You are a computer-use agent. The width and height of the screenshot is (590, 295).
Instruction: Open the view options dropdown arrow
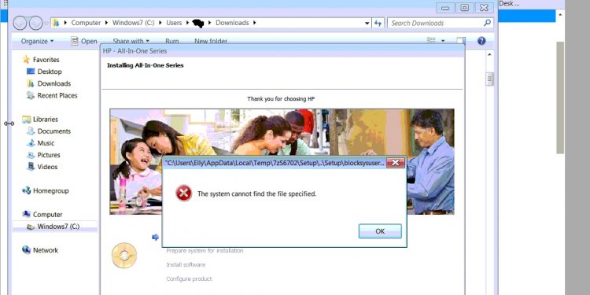point(443,41)
